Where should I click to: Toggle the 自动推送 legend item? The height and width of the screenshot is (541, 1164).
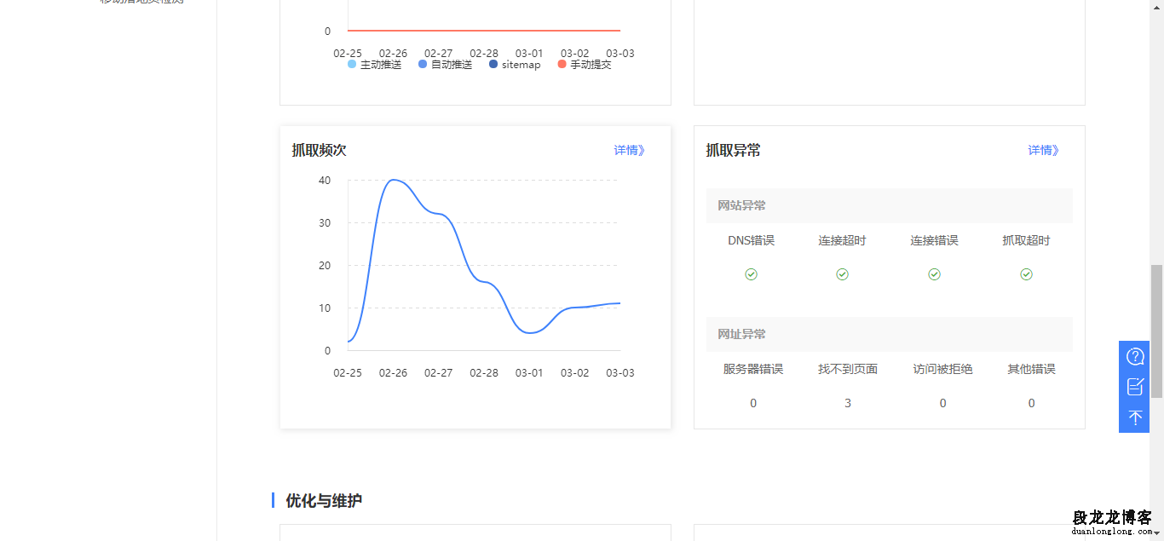pos(445,65)
